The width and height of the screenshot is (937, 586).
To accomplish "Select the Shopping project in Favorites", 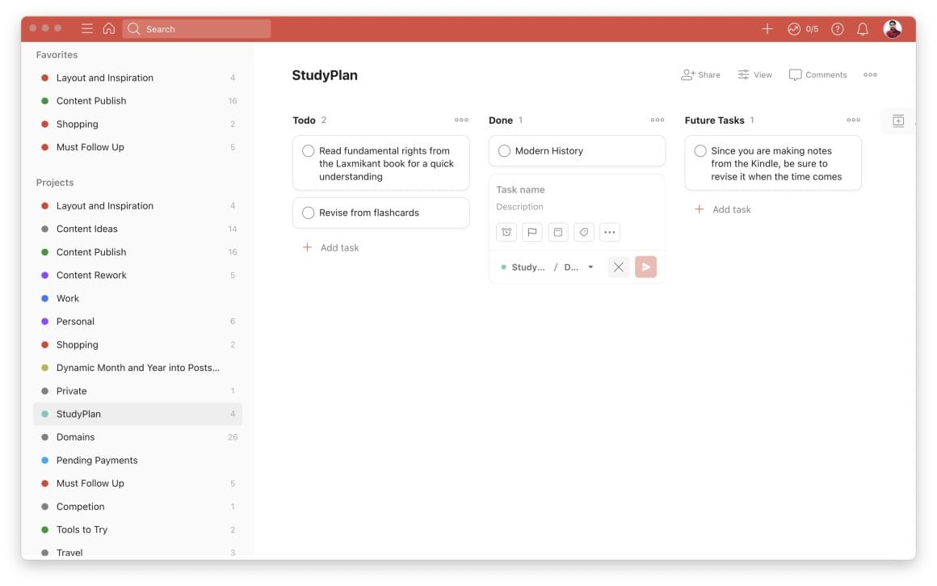I will [x=78, y=124].
